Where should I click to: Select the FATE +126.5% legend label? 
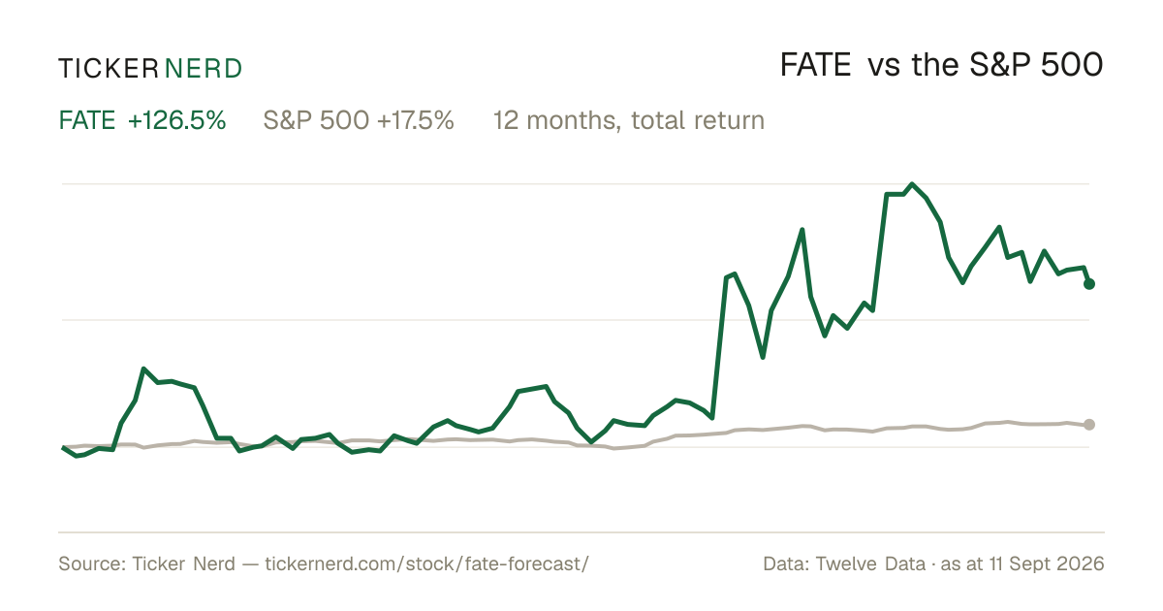142,120
